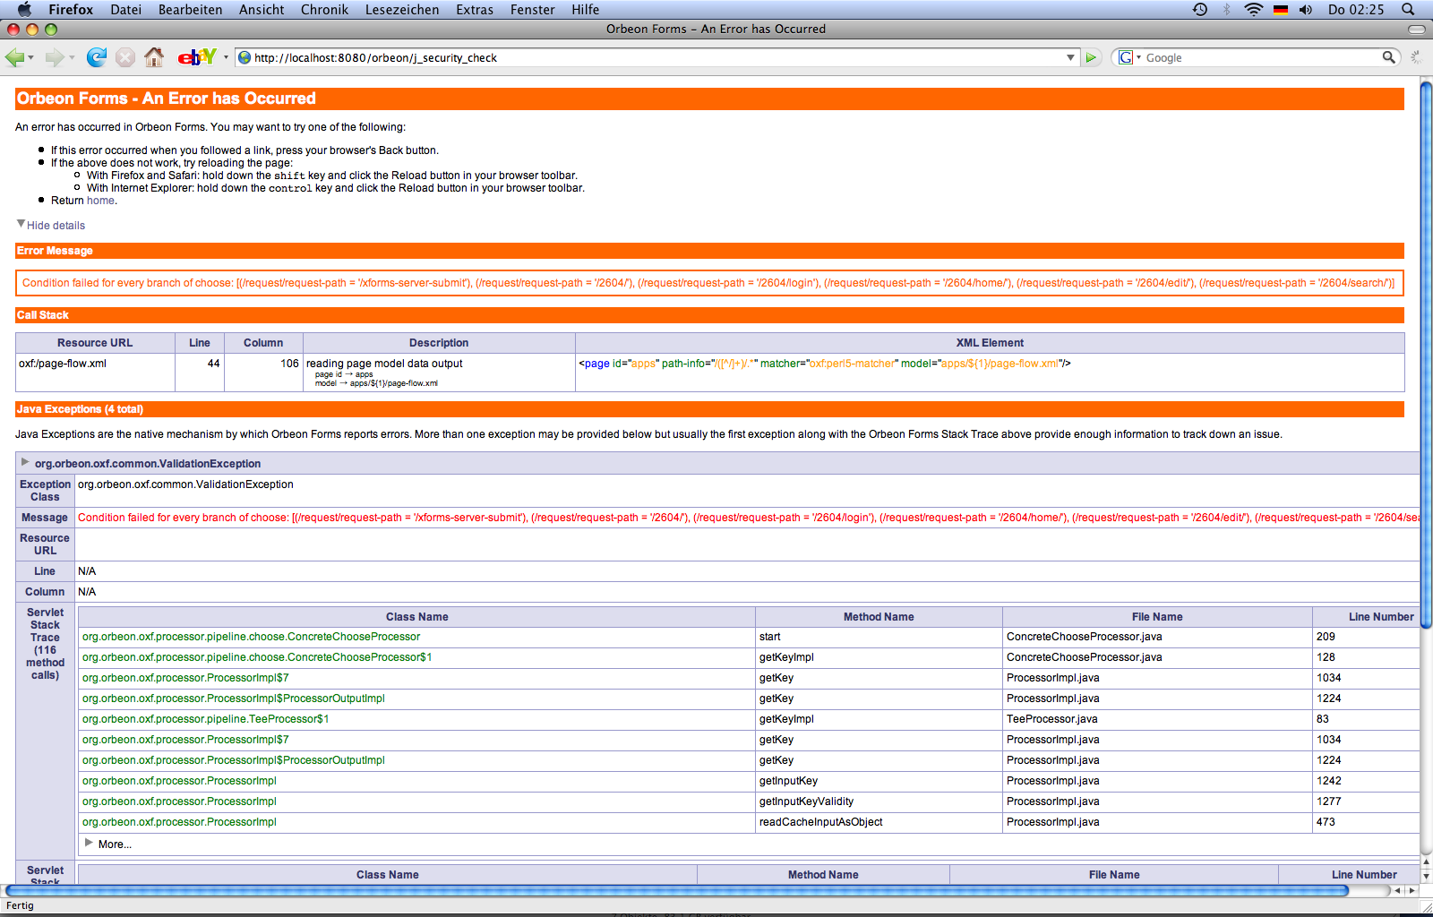Click the Stop loading icon
Screen dimensions: 1433x917
(125, 57)
